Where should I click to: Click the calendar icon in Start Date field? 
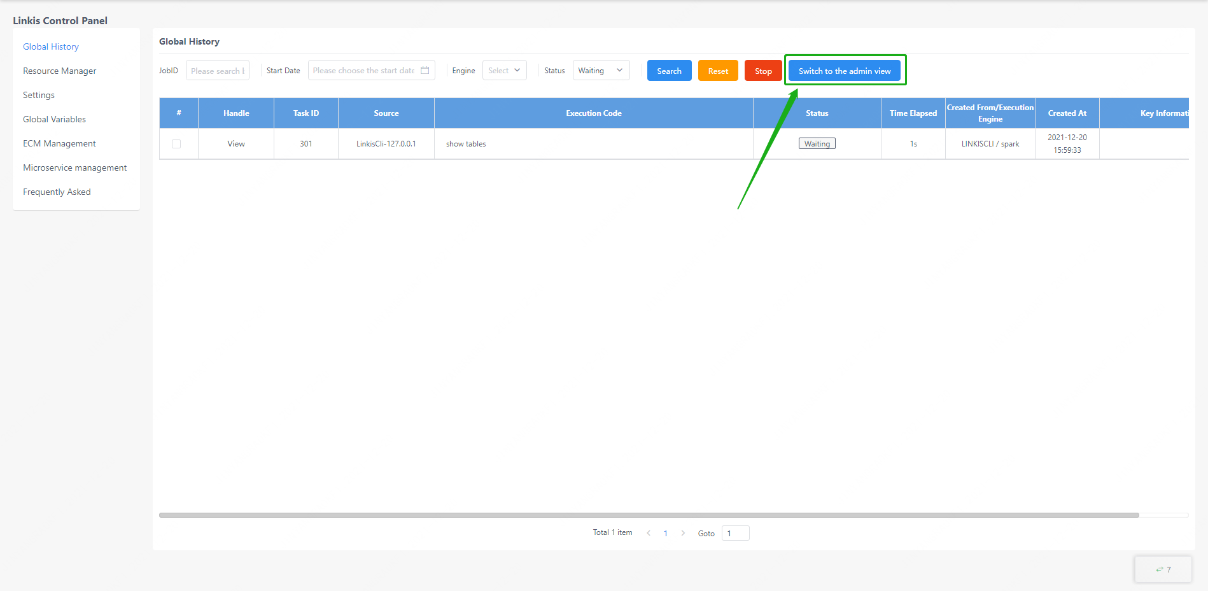425,71
